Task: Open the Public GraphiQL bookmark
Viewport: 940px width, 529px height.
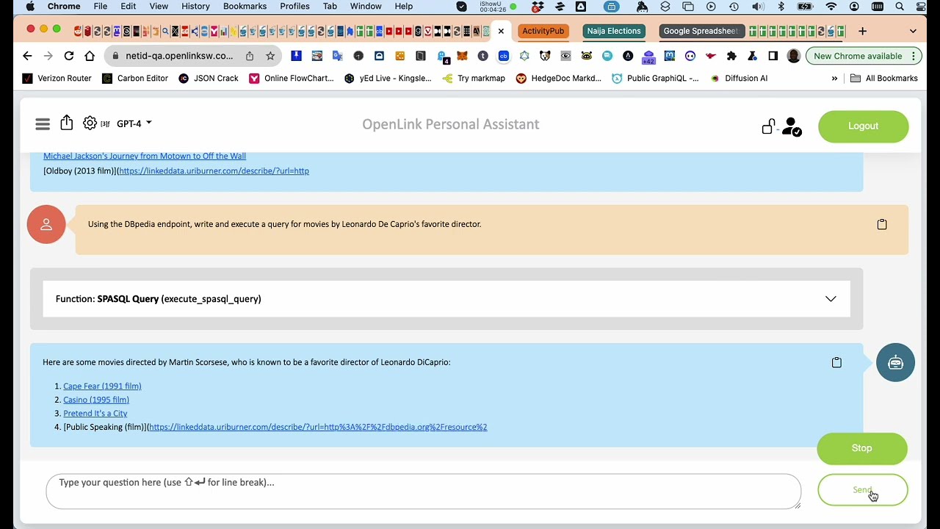Action: point(655,78)
